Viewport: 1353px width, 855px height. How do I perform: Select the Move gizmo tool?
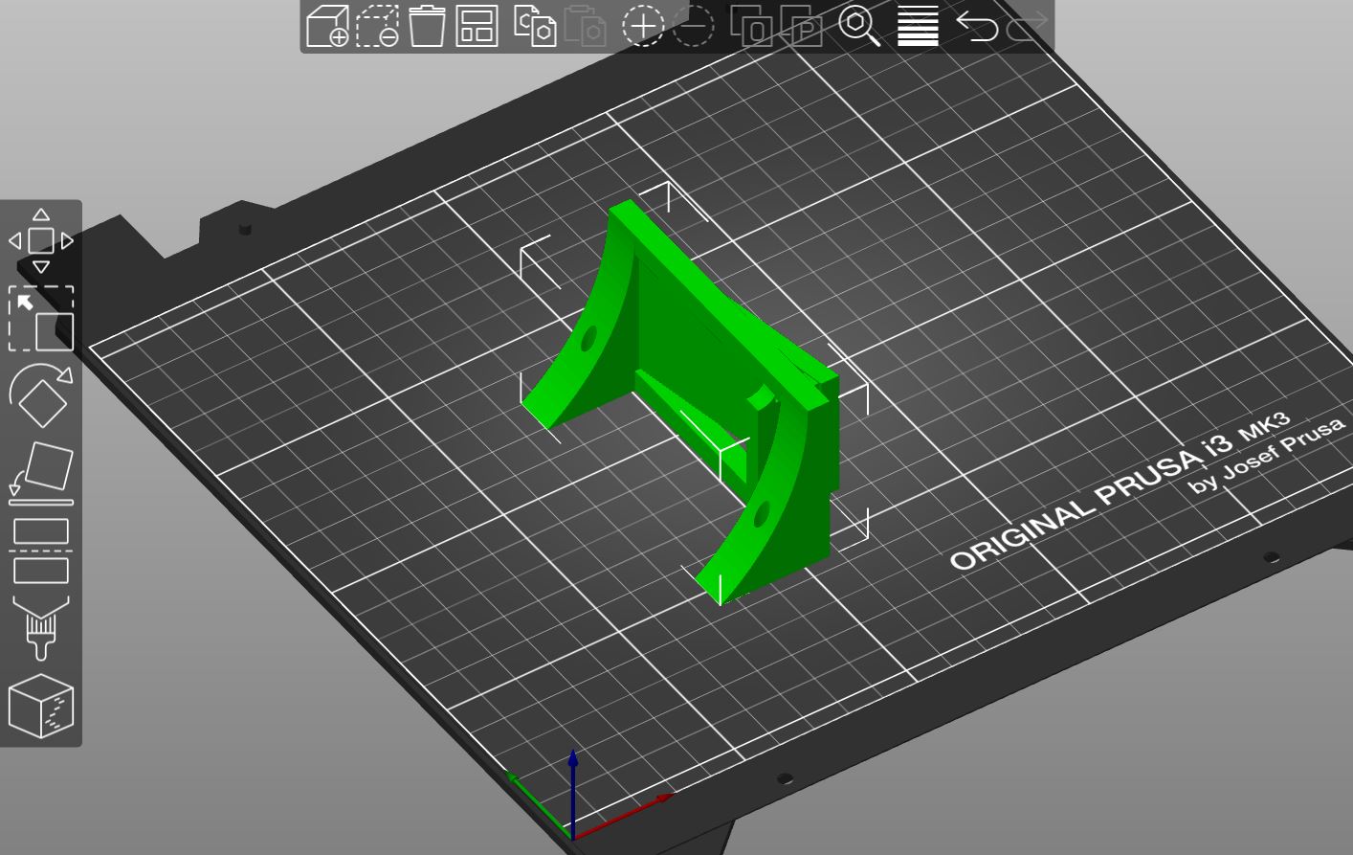click(x=41, y=240)
